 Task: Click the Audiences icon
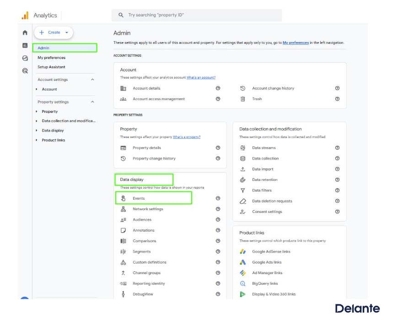pos(123,220)
